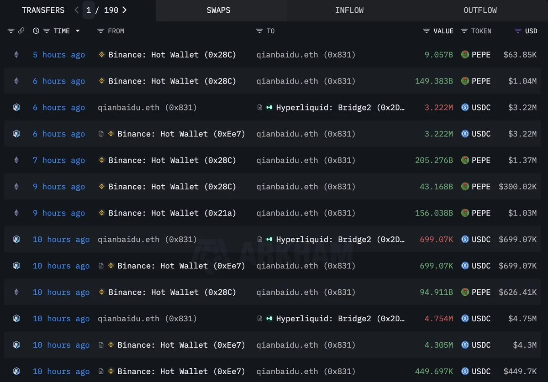Open the TO column filter
The width and height of the screenshot is (548, 382).
tap(259, 31)
